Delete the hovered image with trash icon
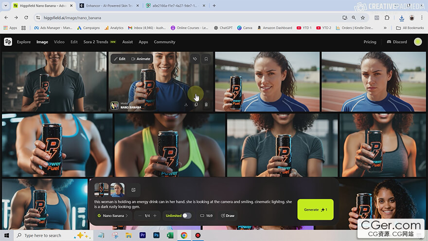The width and height of the screenshot is (428, 241). tap(206, 105)
